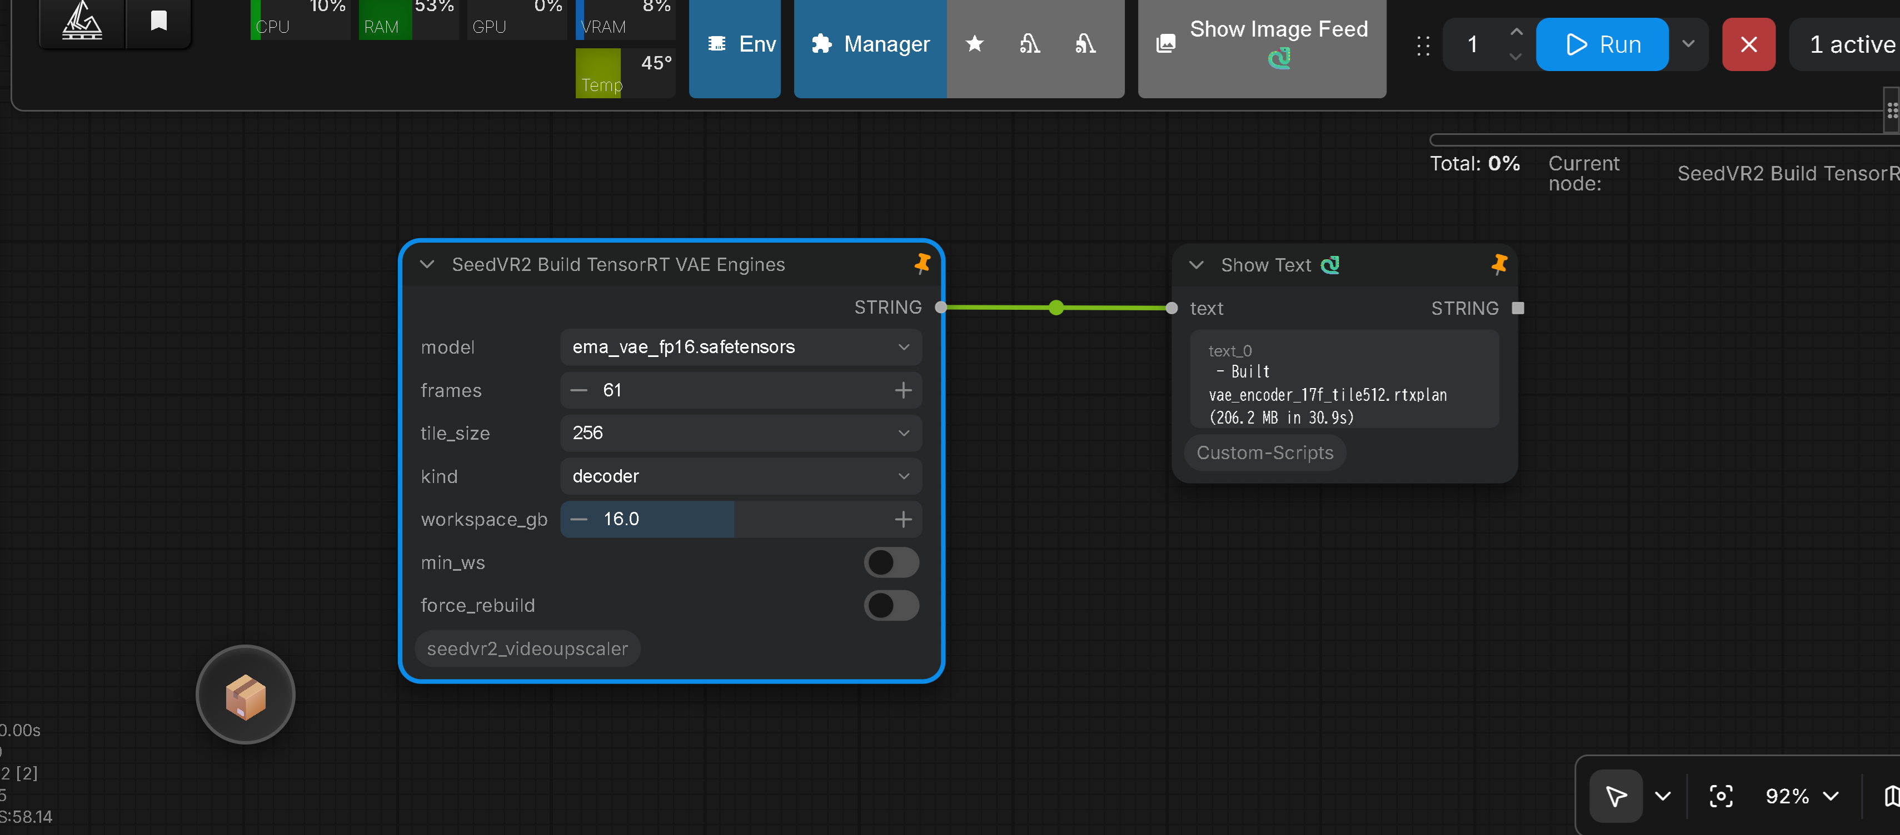Click the text_0 output text box
Image resolution: width=1900 pixels, height=835 pixels.
point(1345,380)
